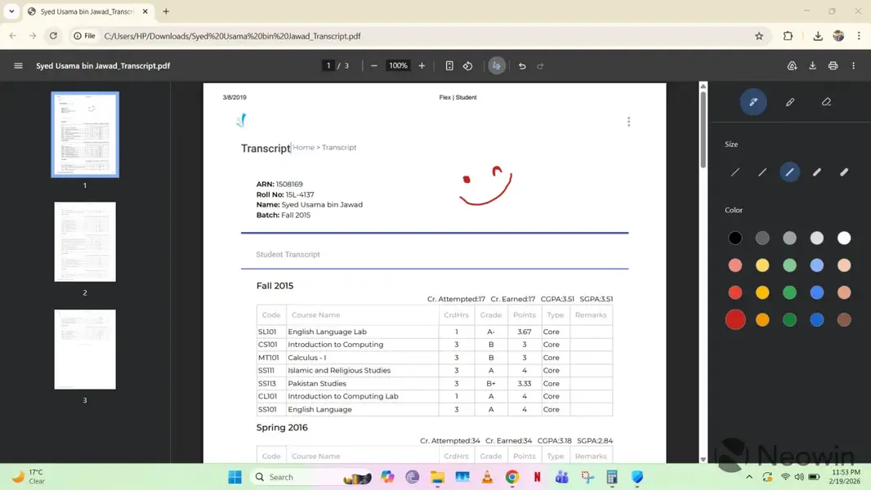Show hidden system tray icons
Viewport: 871px width, 490px height.
pos(749,477)
